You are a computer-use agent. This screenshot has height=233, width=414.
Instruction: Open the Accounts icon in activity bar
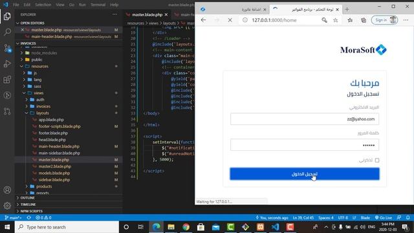coord(7,190)
